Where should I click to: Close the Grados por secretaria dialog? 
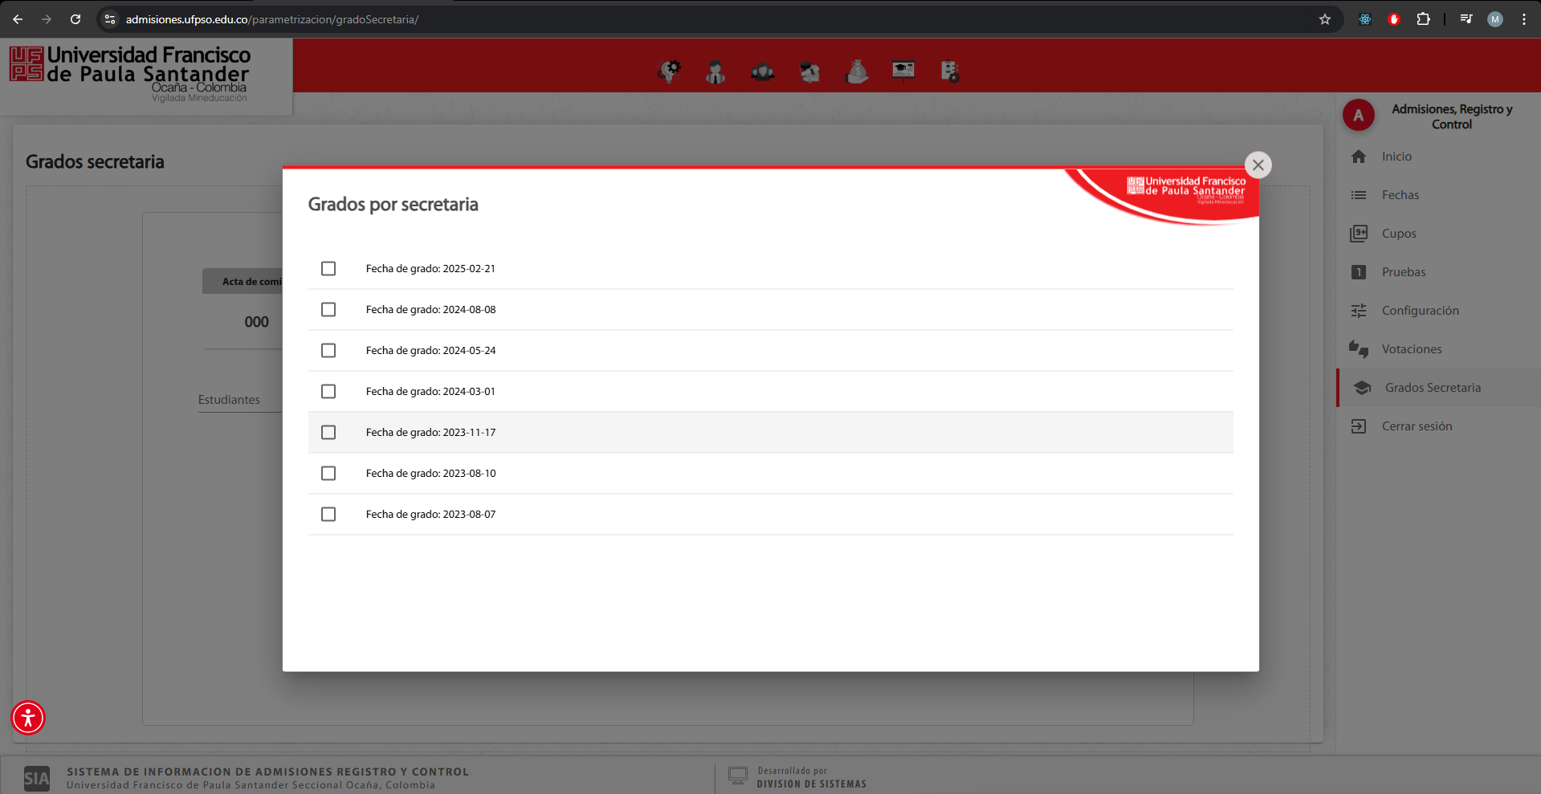(1258, 165)
